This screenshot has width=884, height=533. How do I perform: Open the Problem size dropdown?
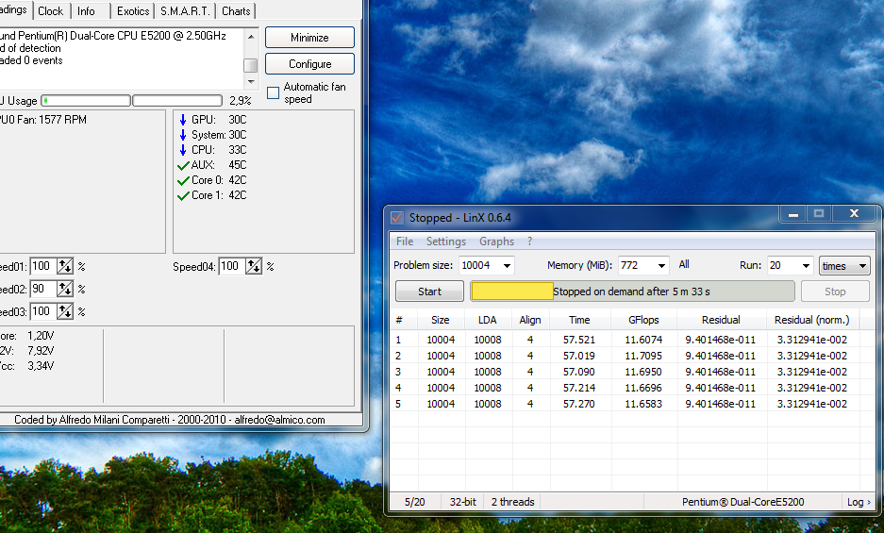(x=507, y=266)
